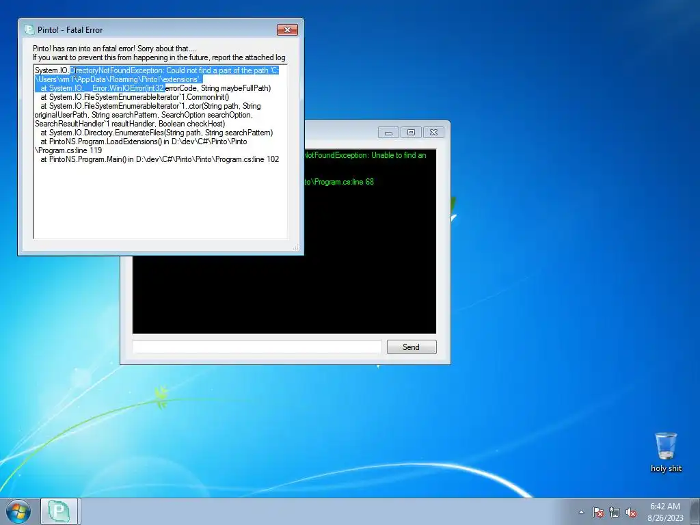700x525 pixels.
Task: Click the resize grip of Fatal Error dialog
Action: (x=295, y=247)
